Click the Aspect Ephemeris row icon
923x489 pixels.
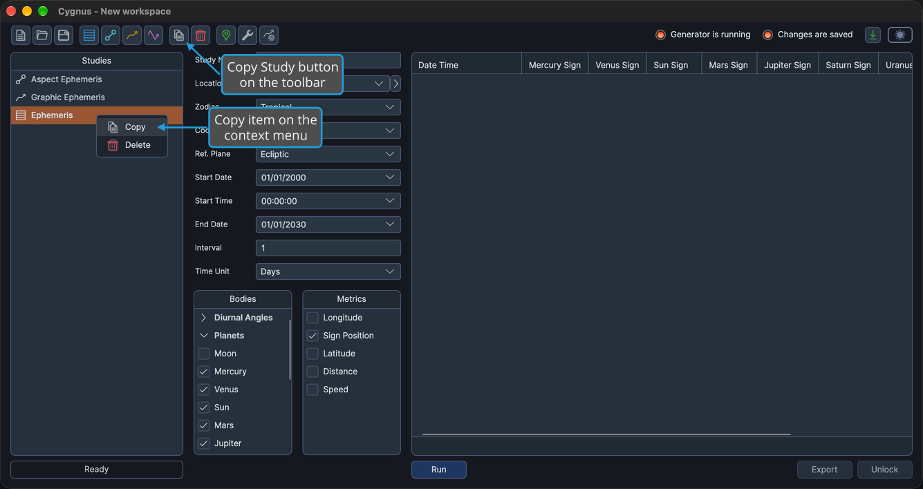(21, 79)
